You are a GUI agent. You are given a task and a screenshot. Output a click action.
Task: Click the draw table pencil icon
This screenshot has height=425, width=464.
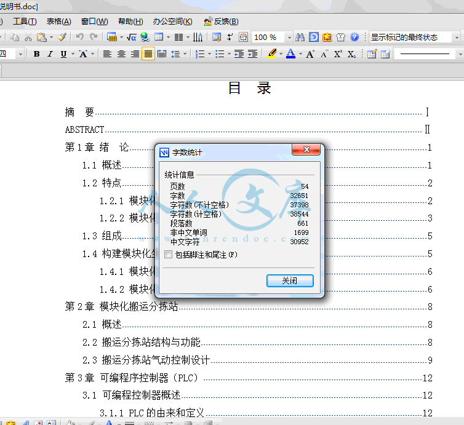coord(372,54)
